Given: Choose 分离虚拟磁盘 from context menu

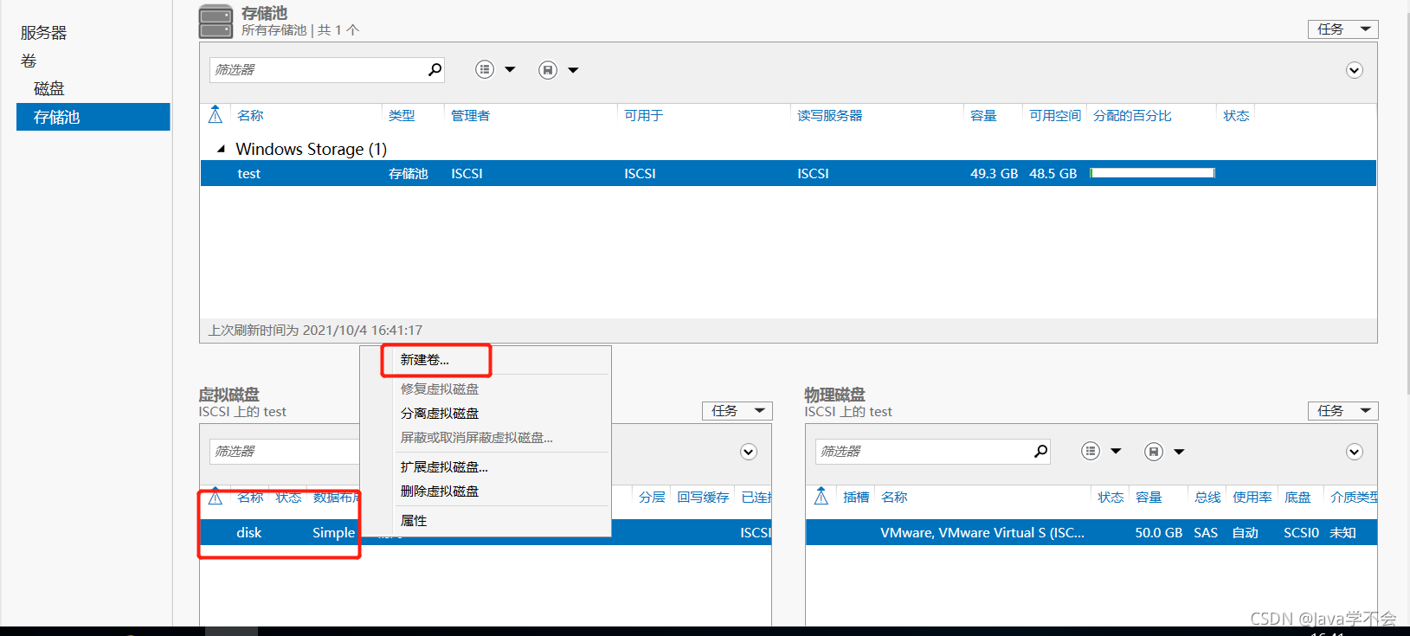Looking at the screenshot, I should pos(440,414).
